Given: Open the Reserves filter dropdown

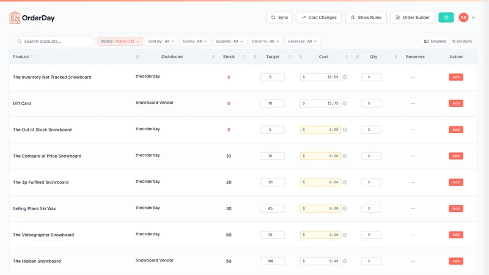Looking at the screenshot, I should 302,41.
